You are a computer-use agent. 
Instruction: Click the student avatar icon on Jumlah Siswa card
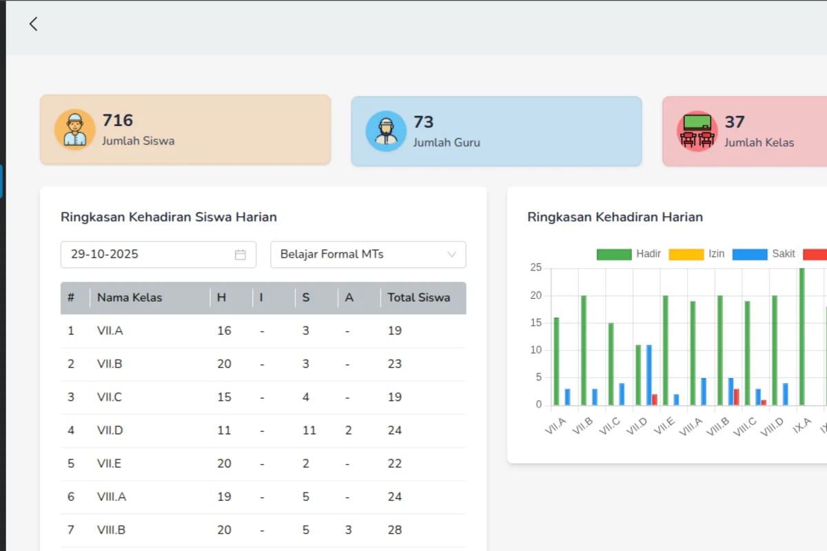click(x=74, y=129)
